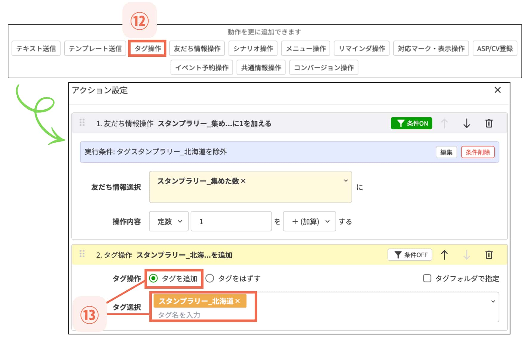This screenshot has width=526, height=339.
Task: Open the 定数 dropdown
Action: point(169,222)
